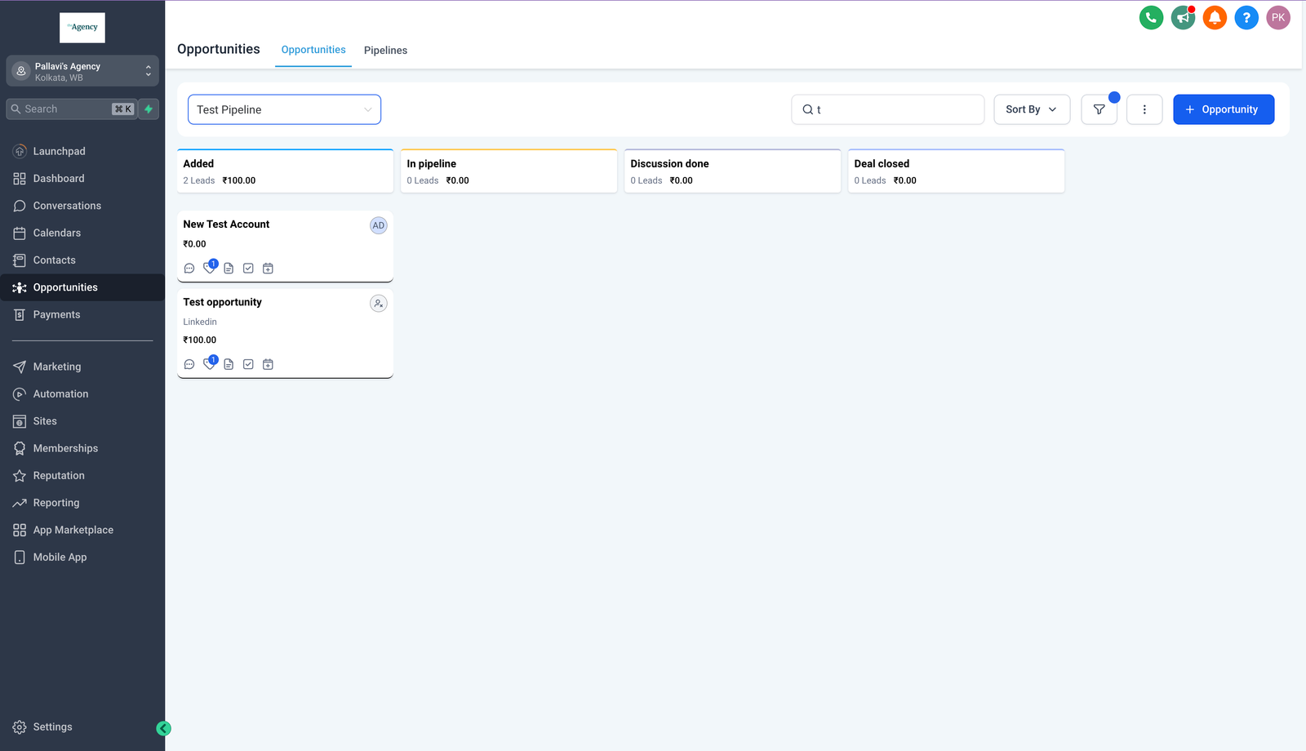Open the three-dot more options menu
The height and width of the screenshot is (751, 1306).
(1144, 109)
